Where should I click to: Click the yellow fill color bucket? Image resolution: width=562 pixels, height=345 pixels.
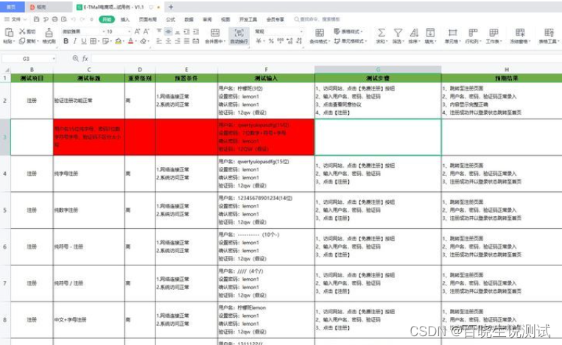coord(118,41)
